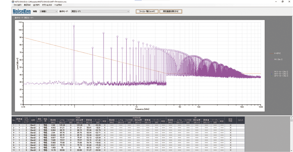293x152 pixels.
Task: Click frequency cell 9.807 in row 6
Action: (x=53, y=138)
